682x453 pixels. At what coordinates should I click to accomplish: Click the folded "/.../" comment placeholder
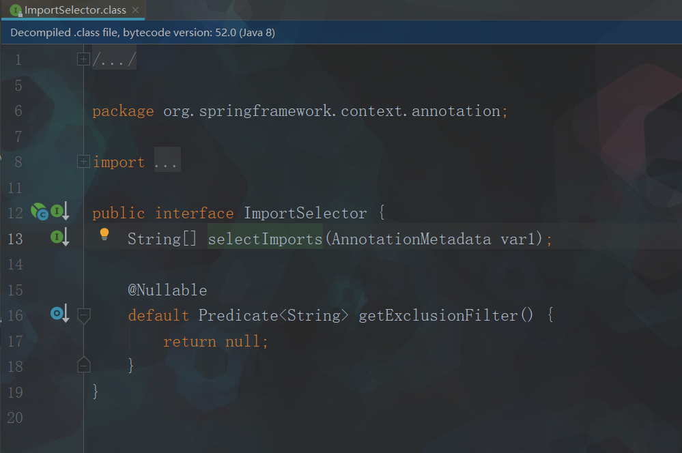coord(115,60)
